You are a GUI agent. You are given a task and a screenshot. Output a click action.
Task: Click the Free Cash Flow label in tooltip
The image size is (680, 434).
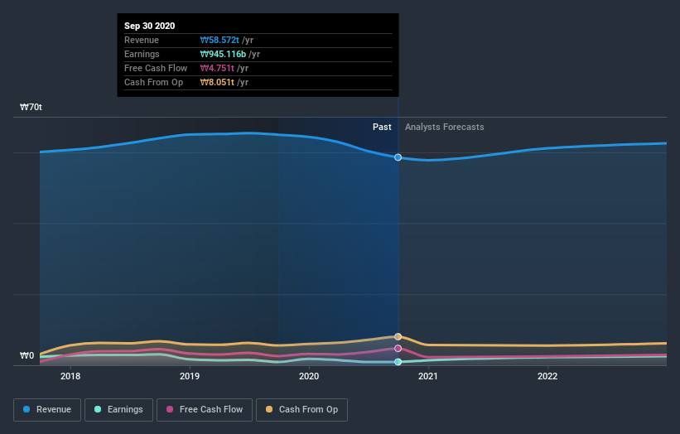tap(156, 68)
